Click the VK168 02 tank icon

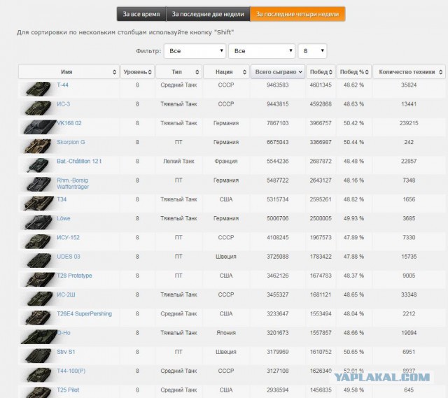click(x=39, y=127)
